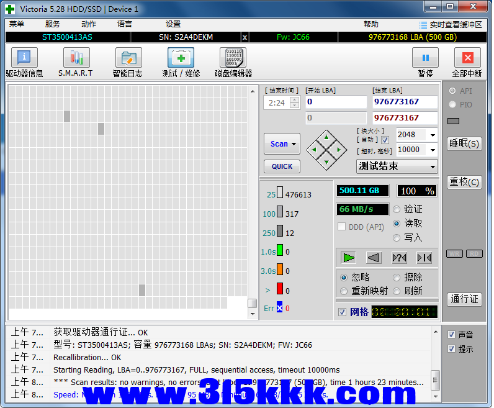
Task: Click the blue Err X block icon
Action: pos(279,307)
